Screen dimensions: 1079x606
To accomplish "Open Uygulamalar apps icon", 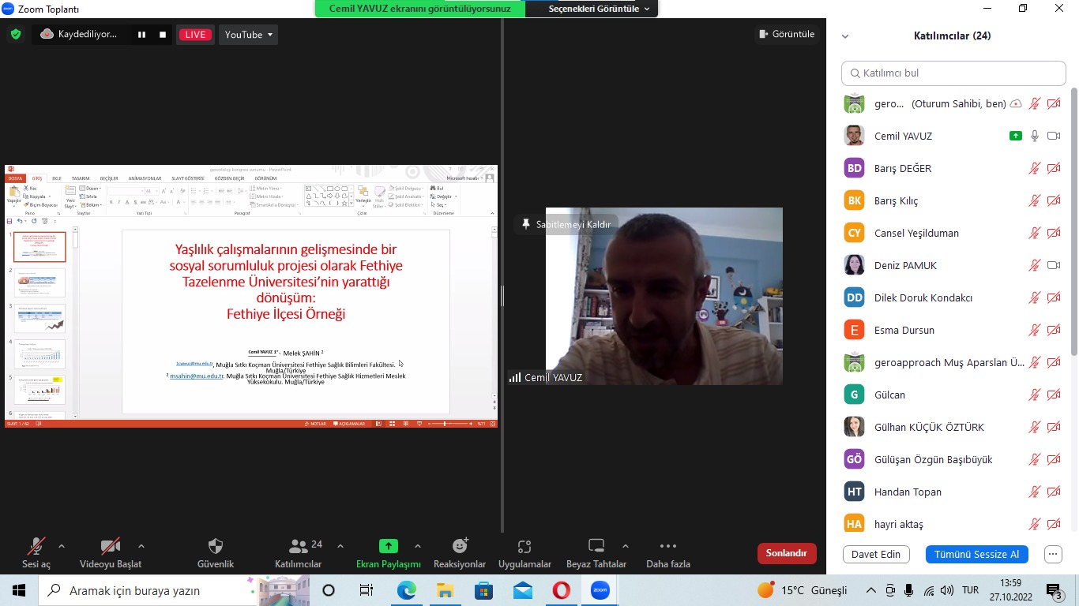I will [524, 546].
